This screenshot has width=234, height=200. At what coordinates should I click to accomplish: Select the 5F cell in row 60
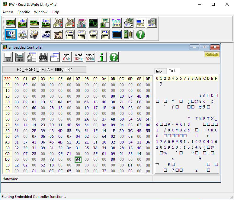coord(148,119)
